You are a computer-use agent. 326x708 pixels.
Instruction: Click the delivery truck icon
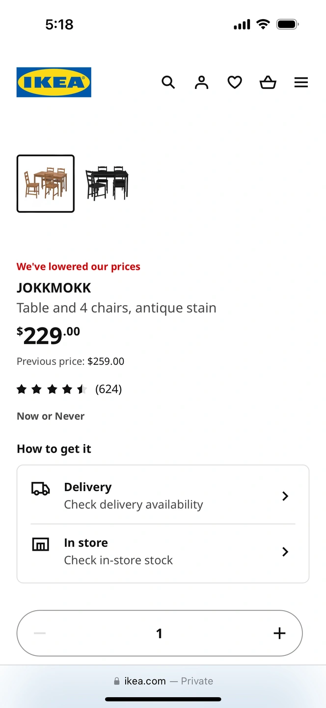click(40, 489)
